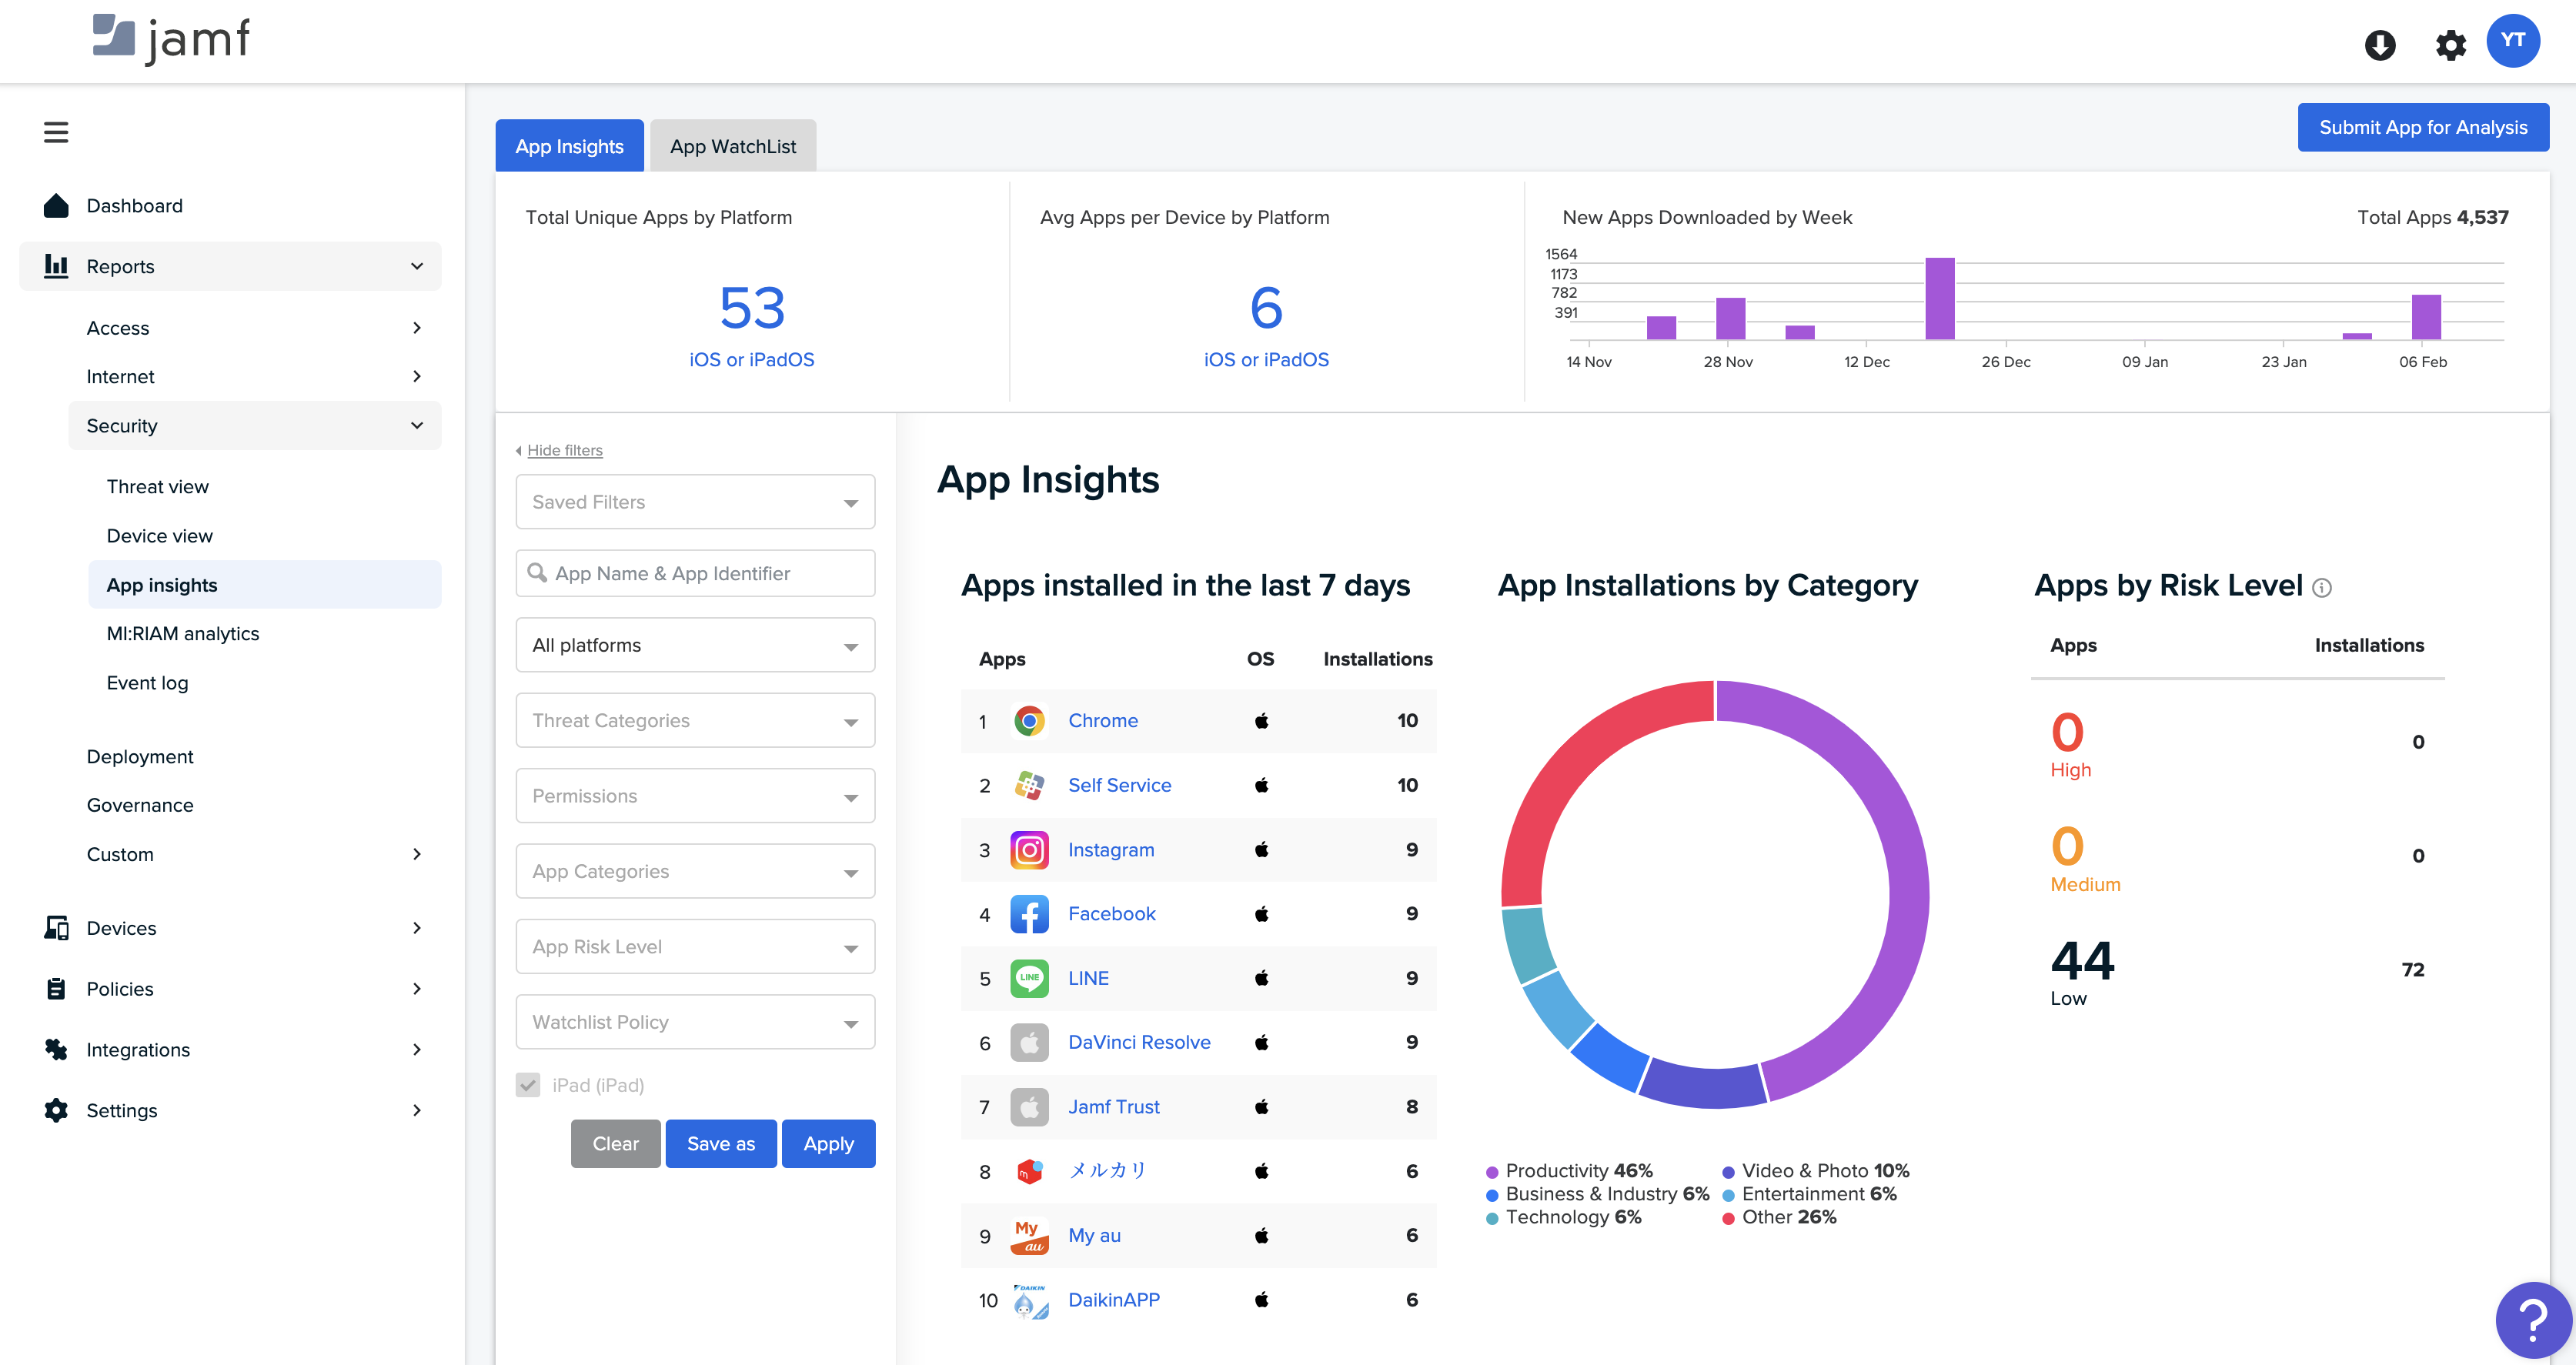Open Event log in sidebar
The width and height of the screenshot is (2576, 1365).
[148, 683]
